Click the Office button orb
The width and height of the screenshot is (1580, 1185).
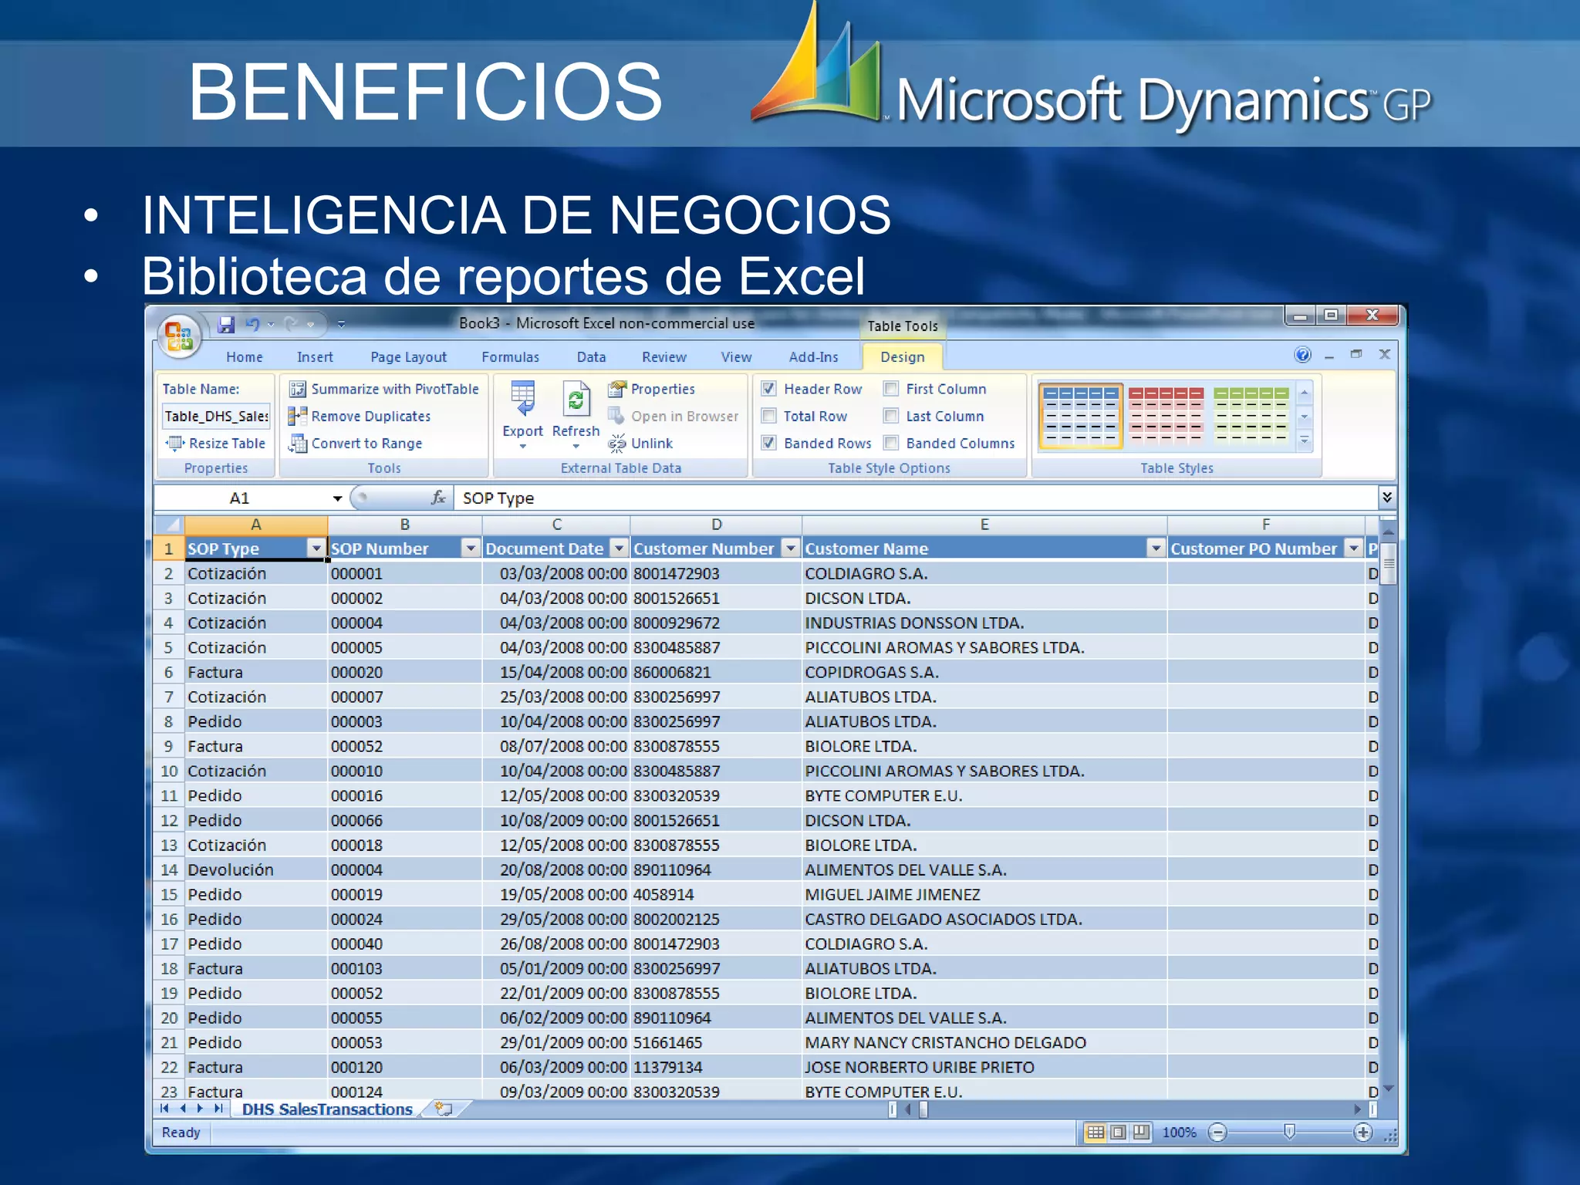tap(180, 337)
